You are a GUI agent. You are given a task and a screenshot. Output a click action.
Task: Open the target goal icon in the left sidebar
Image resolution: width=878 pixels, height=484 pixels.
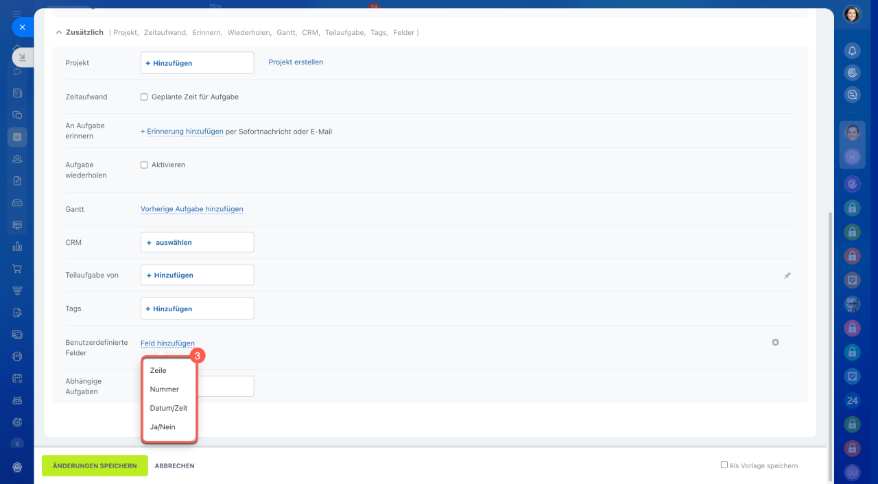[17, 422]
